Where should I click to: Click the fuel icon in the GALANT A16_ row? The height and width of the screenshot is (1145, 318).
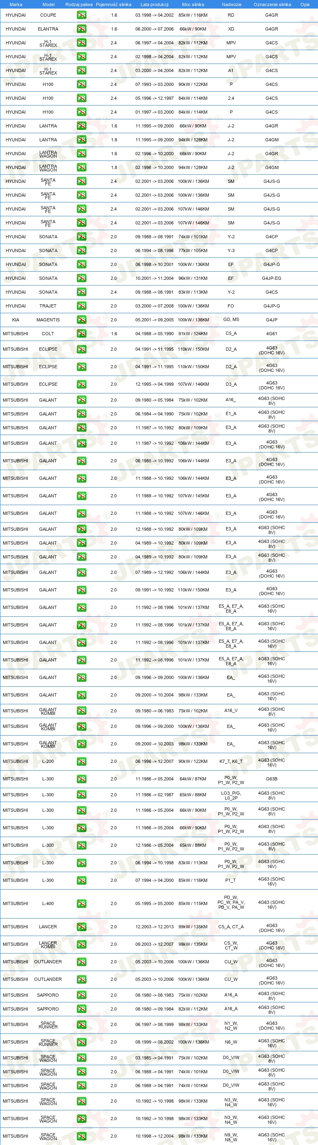[x=82, y=400]
